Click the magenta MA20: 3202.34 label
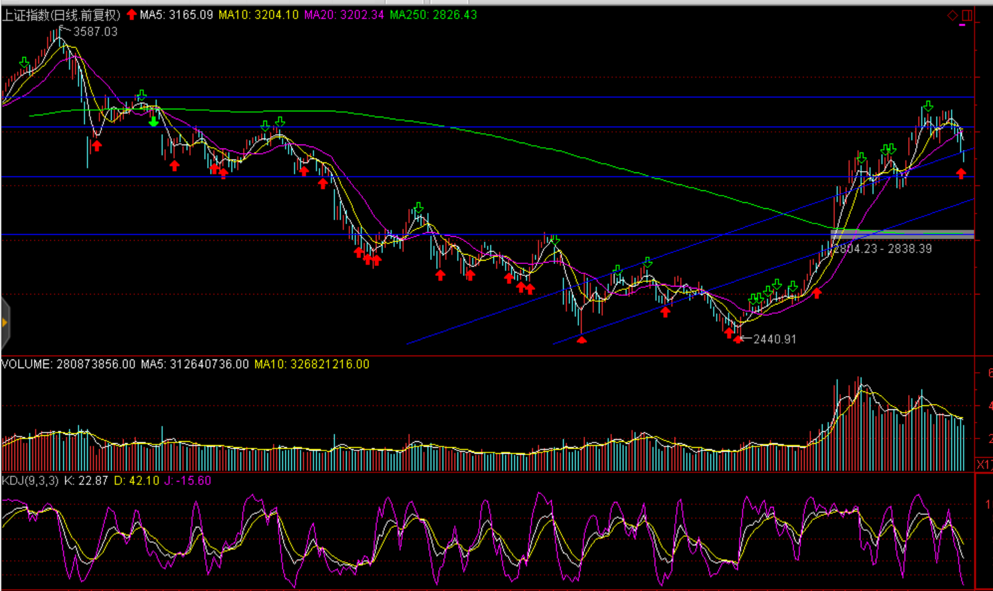 pos(344,15)
